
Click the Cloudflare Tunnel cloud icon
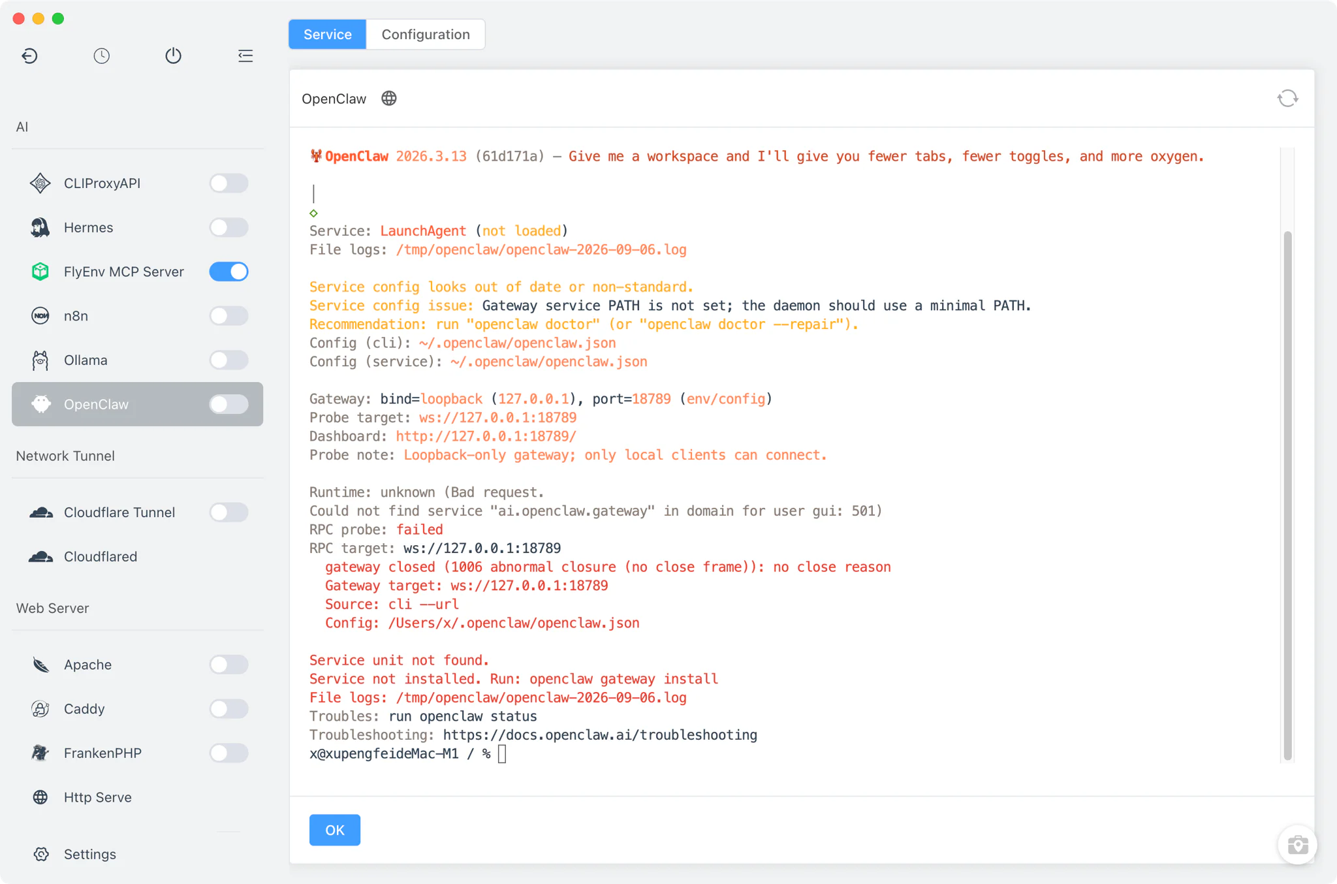(40, 513)
